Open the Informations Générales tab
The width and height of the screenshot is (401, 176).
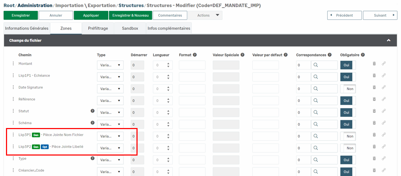(x=27, y=28)
